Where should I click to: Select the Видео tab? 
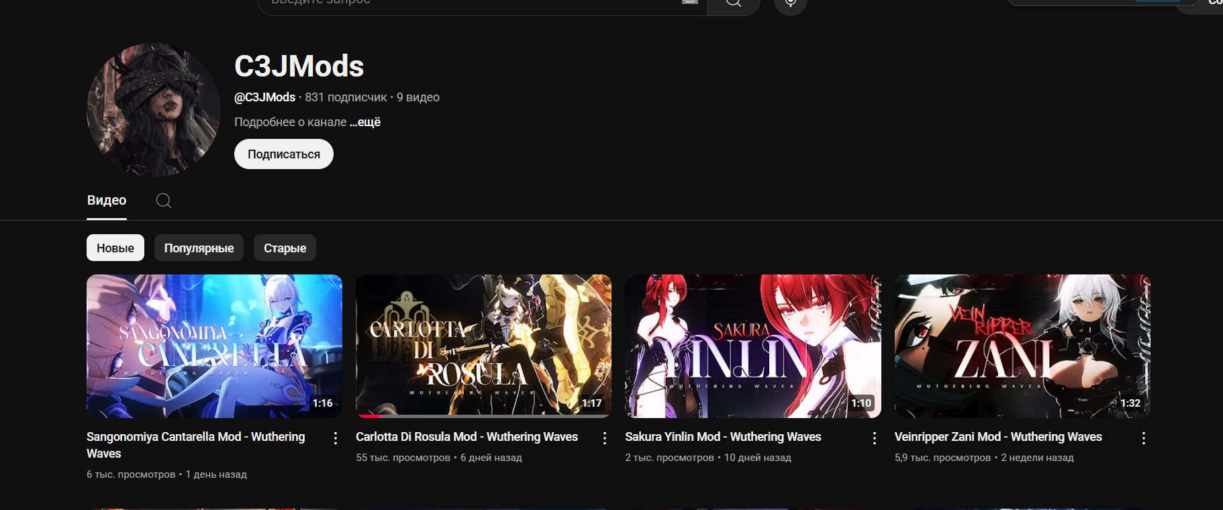click(x=107, y=200)
